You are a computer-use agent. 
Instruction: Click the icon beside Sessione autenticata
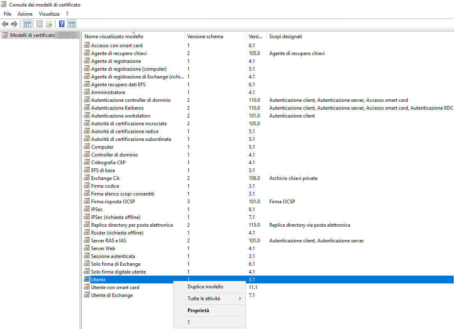tap(87, 256)
